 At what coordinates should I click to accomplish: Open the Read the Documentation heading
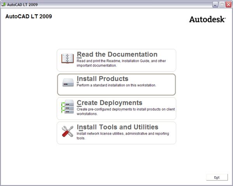117,54
